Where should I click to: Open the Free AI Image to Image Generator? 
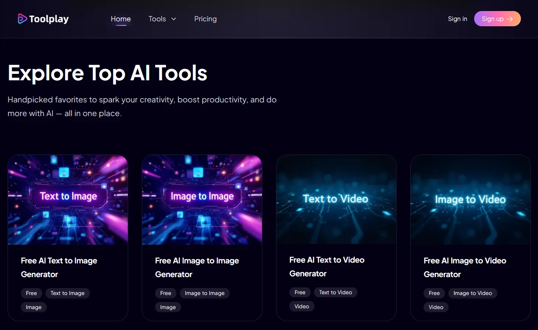[197, 267]
